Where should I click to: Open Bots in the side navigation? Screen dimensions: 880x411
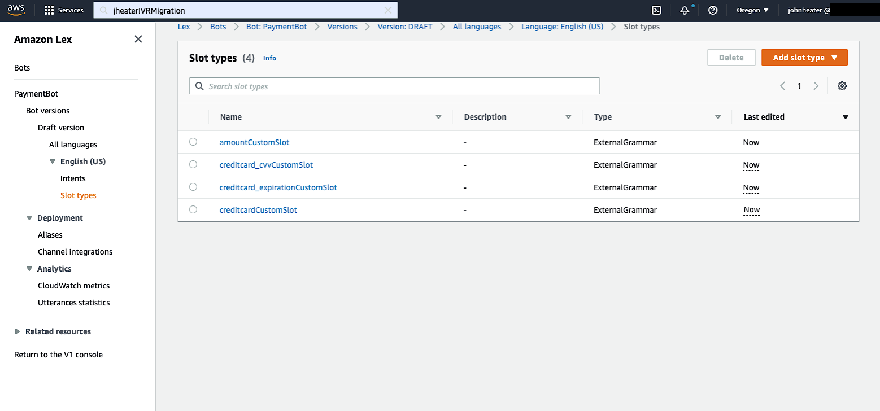coord(22,68)
